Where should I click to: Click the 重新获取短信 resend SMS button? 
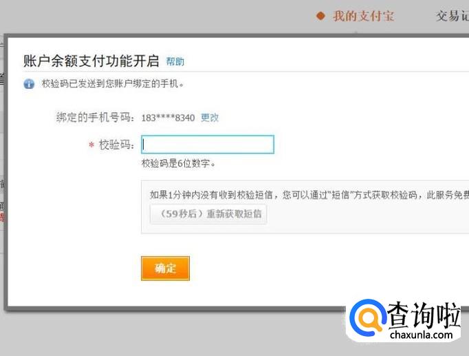[x=208, y=213]
